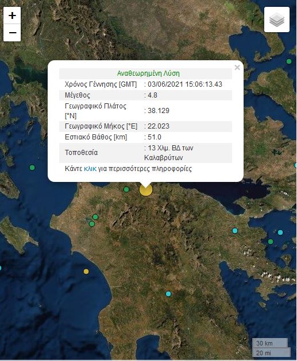Click the Καλαβρύτων location text
This screenshot has height=361, width=297.
coord(164,158)
